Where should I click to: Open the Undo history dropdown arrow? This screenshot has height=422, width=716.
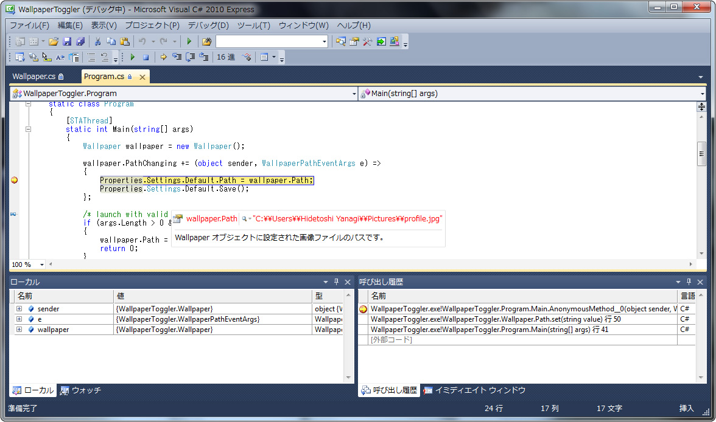click(x=153, y=41)
